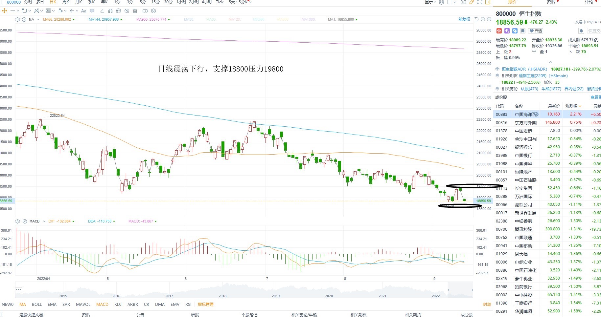Open the Fibonacci tool dropdown arrow

point(53,11)
